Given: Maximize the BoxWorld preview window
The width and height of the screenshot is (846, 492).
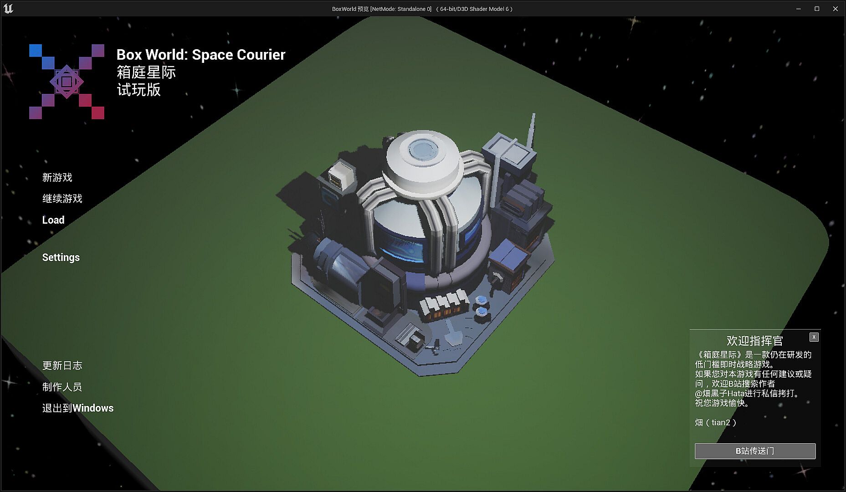Looking at the screenshot, I should tap(817, 9).
